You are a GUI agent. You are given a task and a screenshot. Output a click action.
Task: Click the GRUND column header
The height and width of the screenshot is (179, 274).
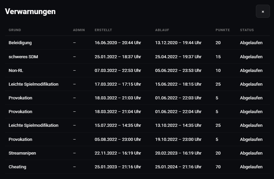15,30
